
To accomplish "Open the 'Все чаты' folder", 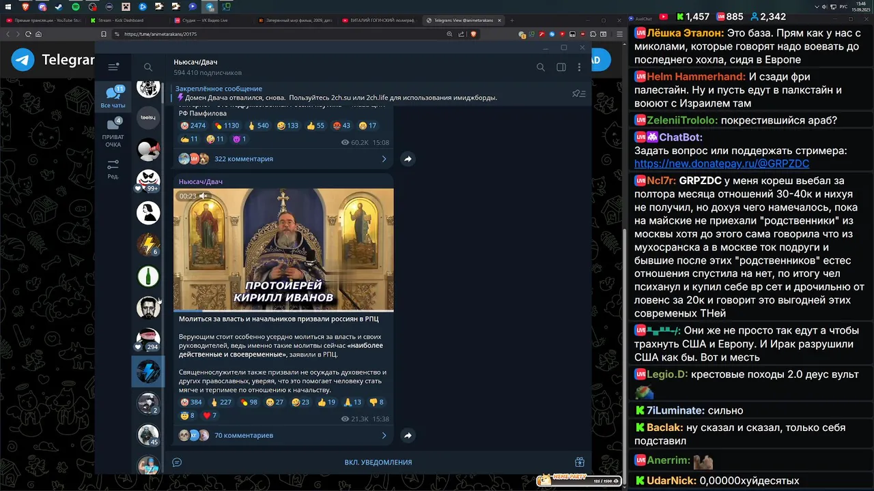I will 113,96.
